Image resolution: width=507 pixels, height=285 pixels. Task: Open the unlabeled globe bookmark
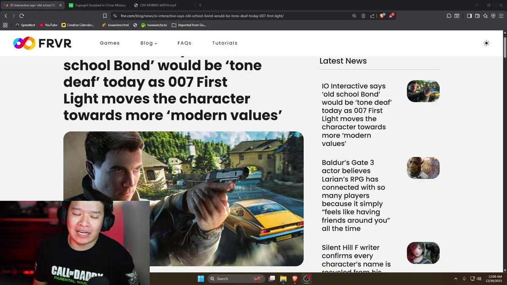(135, 25)
